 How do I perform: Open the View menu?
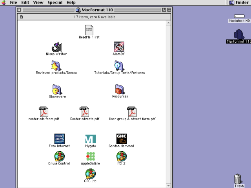[x=38, y=3]
